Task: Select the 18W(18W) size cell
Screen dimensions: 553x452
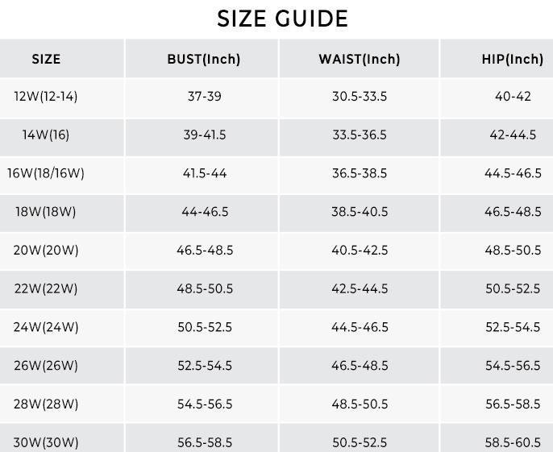Action: click(x=46, y=212)
